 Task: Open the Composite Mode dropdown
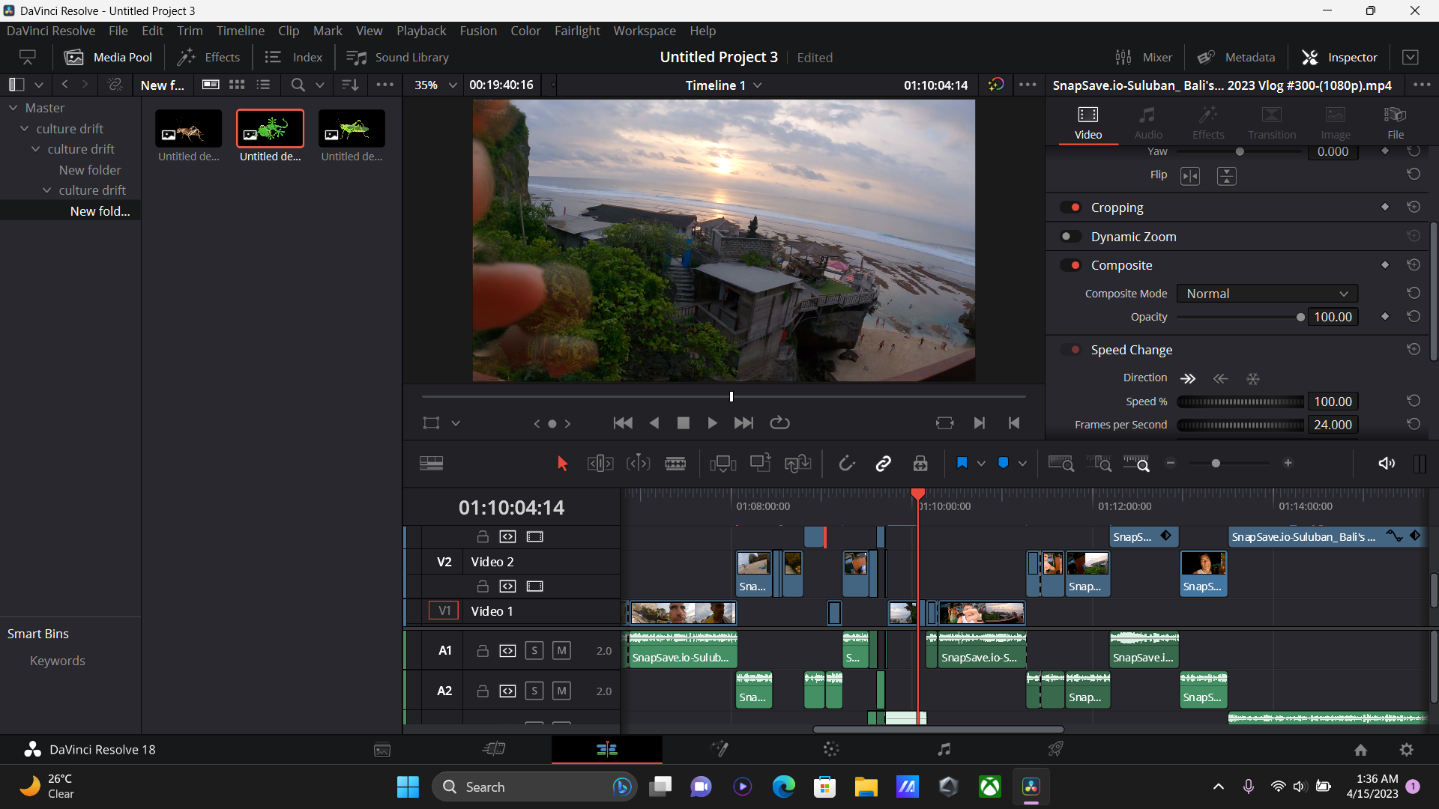coord(1267,294)
